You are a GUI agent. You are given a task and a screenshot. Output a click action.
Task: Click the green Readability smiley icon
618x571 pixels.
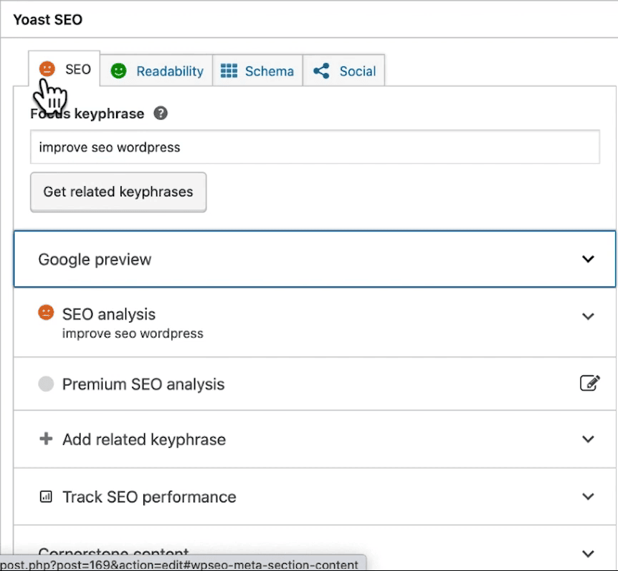(x=118, y=71)
